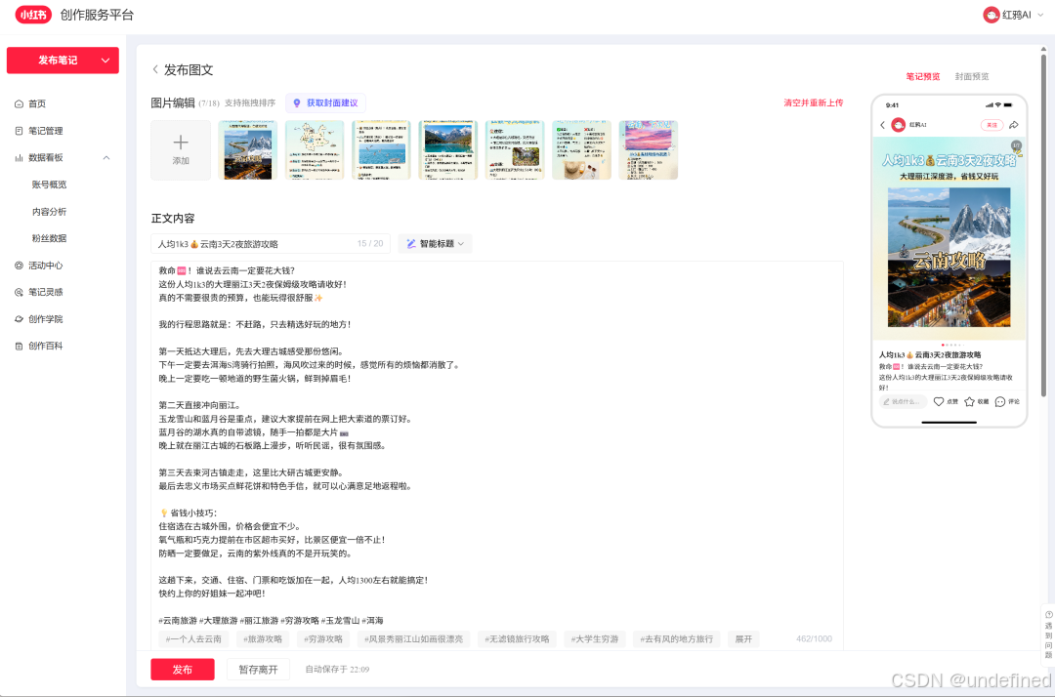Open the 红鸦AI account avatar
1055x697 pixels.
coord(991,15)
